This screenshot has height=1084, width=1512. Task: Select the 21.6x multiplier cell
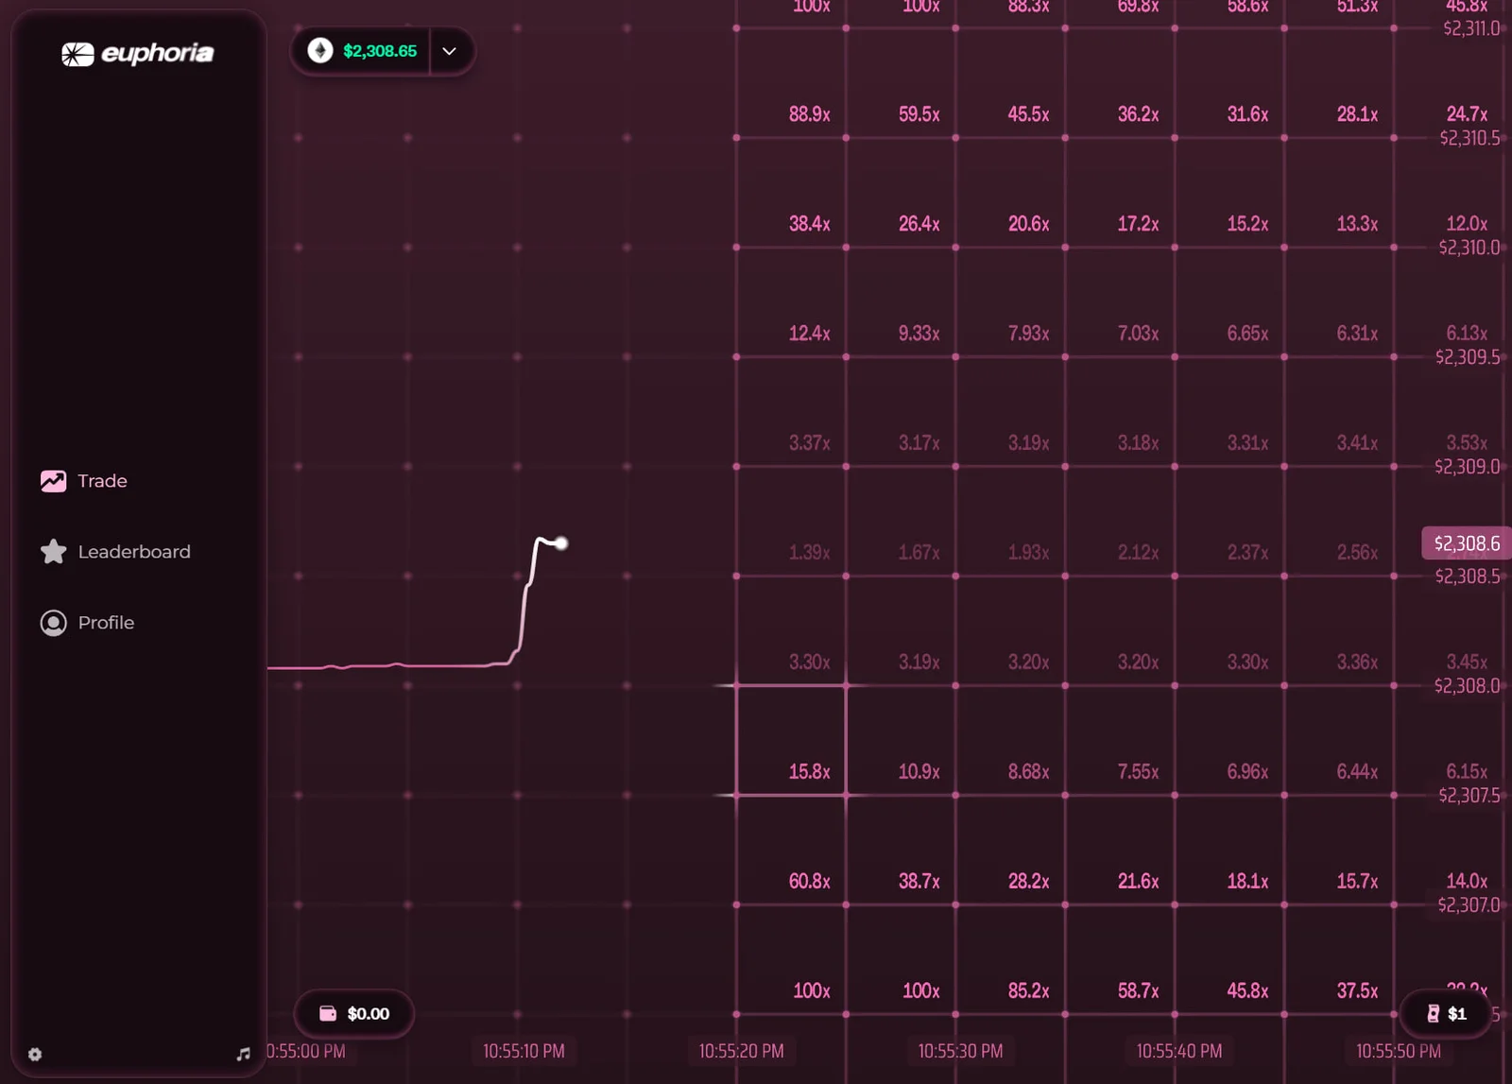(x=1120, y=851)
